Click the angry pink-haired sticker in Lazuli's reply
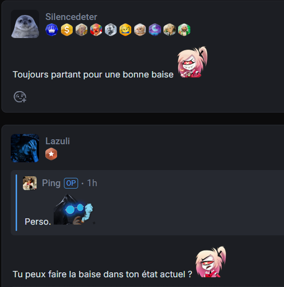This screenshot has width=284, height=287. tap(211, 262)
